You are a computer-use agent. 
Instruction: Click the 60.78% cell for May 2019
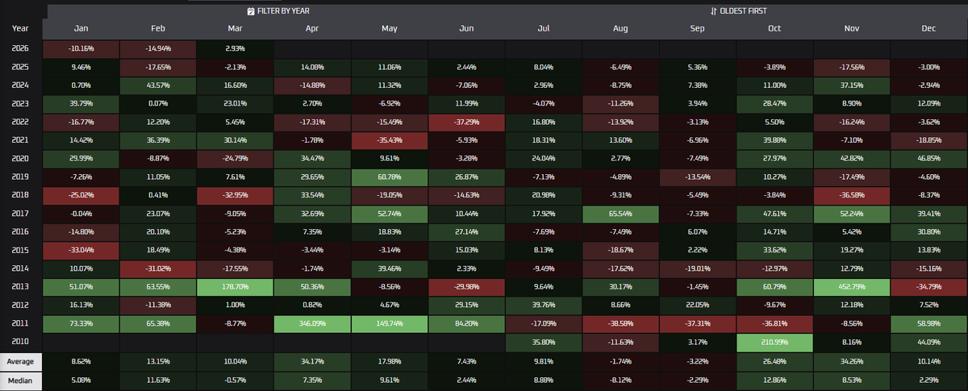coord(389,176)
